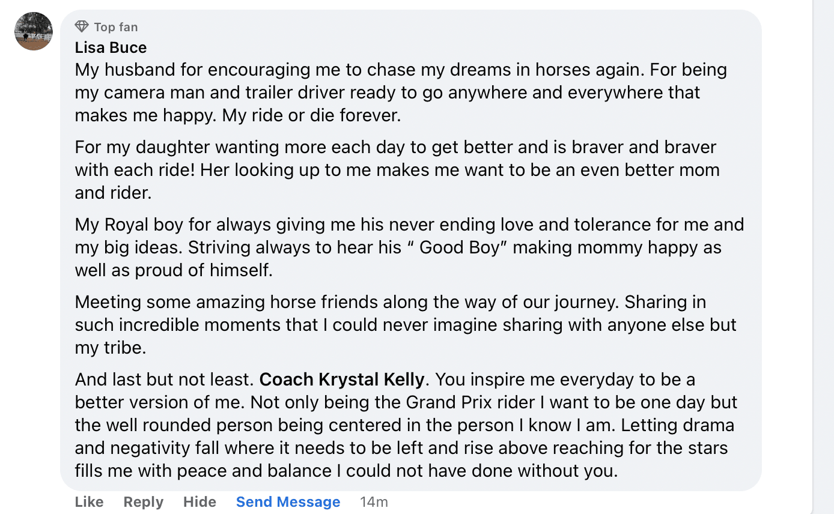834x514 pixels.
Task: Like Lisa Buce's comment
Action: (89, 502)
